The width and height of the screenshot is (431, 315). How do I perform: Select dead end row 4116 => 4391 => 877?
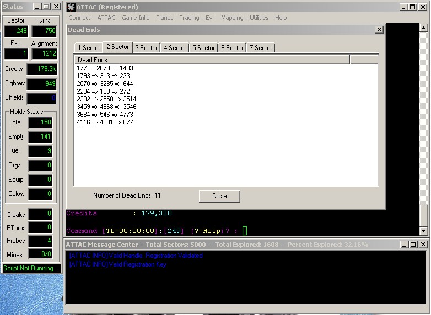pyautogui.click(x=105, y=122)
